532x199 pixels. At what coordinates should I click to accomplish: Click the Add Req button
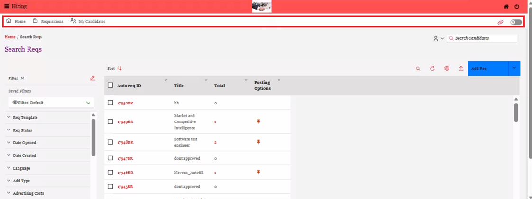click(488, 69)
